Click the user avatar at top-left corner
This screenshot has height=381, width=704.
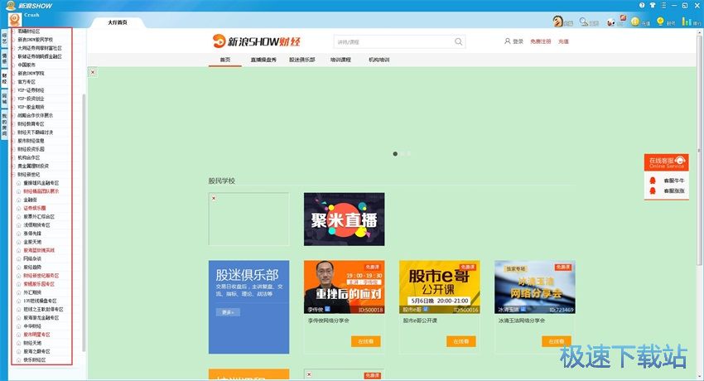[15, 19]
